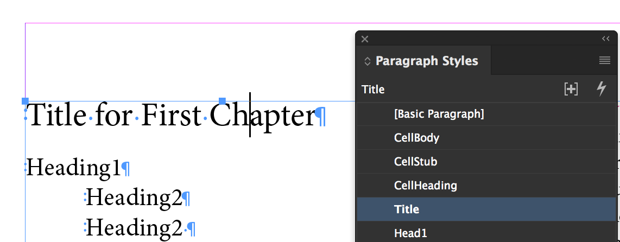Click the Quick Apply lightning icon

pos(601,90)
